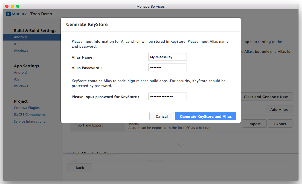Click the Monaca logo icon

[x=8, y=14]
